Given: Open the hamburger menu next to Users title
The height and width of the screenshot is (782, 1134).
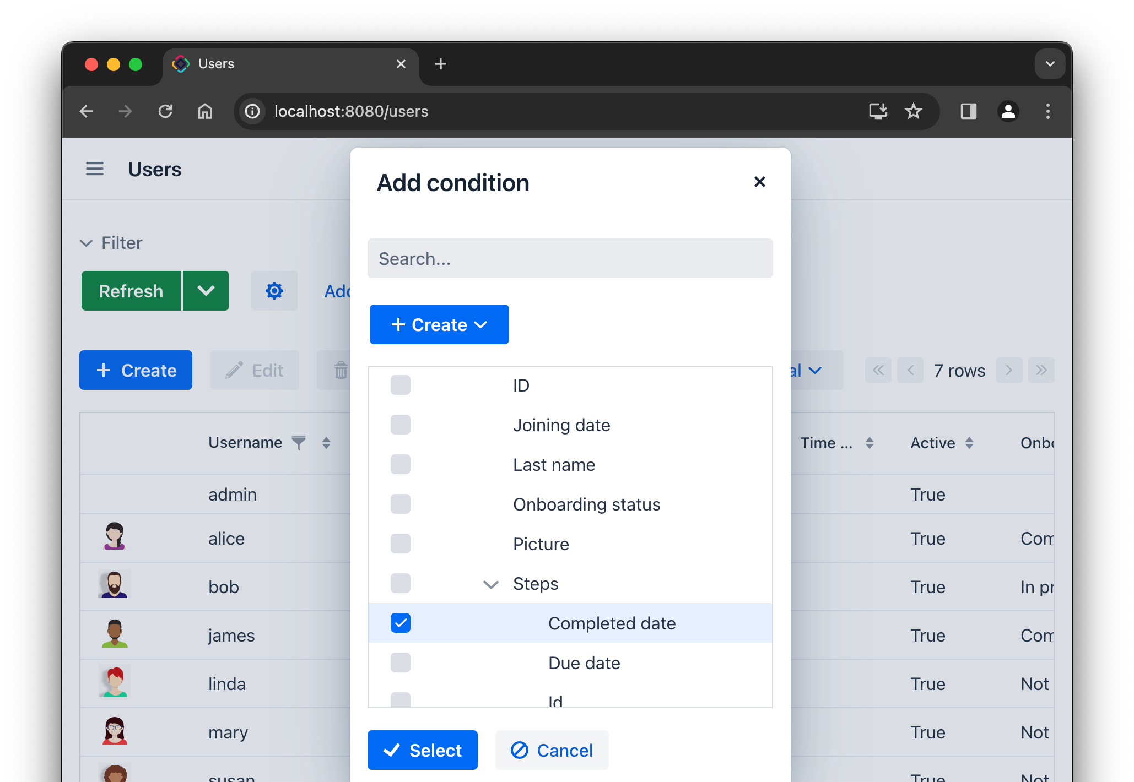Looking at the screenshot, I should pyautogui.click(x=94, y=169).
